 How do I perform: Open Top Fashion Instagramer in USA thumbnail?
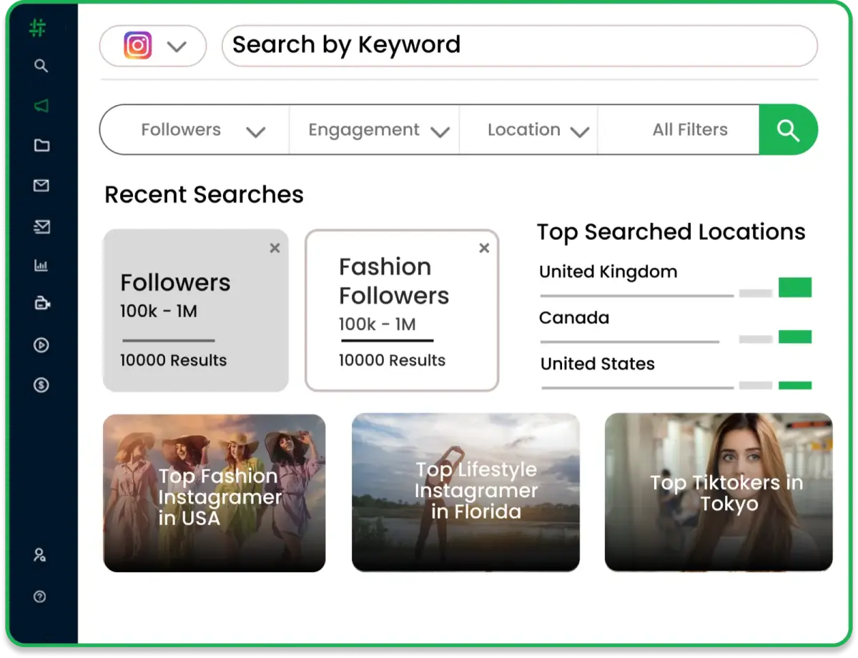[214, 493]
